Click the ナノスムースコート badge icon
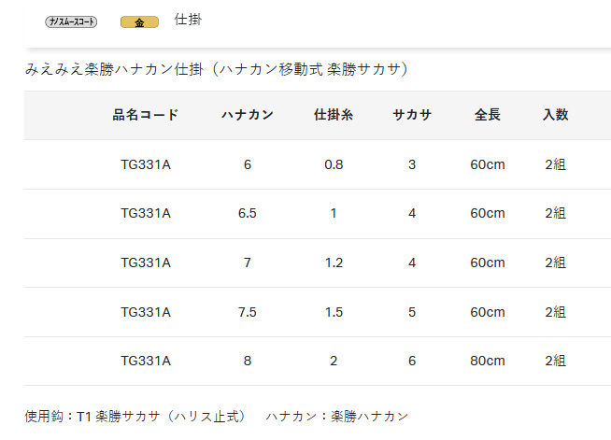 point(71,21)
